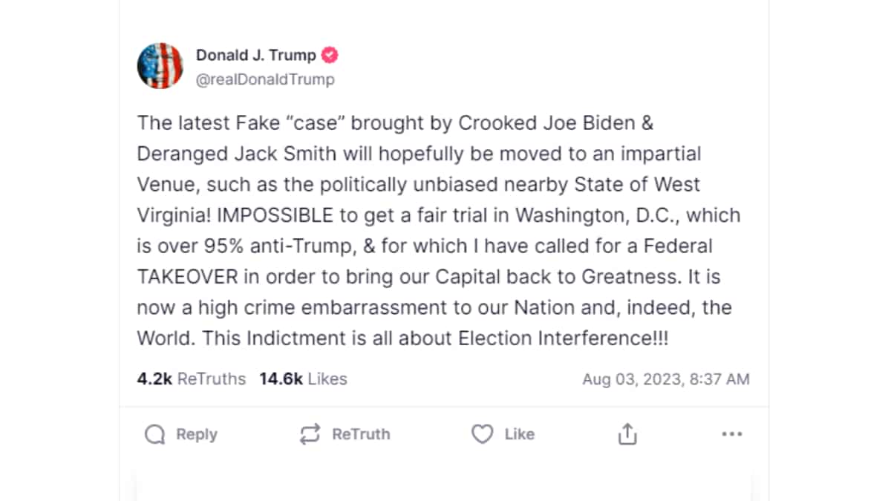This screenshot has height=501, width=891.
Task: Open the profile via the American flag avatar
Action: click(160, 65)
